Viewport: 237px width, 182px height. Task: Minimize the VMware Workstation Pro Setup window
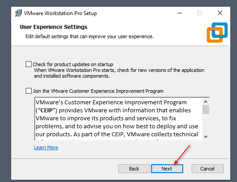(180, 13)
